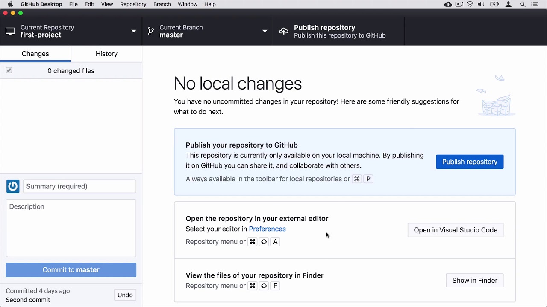The width and height of the screenshot is (547, 307).
Task: Open the Preferences link
Action: tap(267, 229)
